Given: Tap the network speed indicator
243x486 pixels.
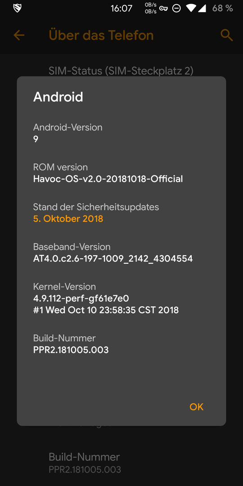Looking at the screenshot, I should click(x=151, y=9).
